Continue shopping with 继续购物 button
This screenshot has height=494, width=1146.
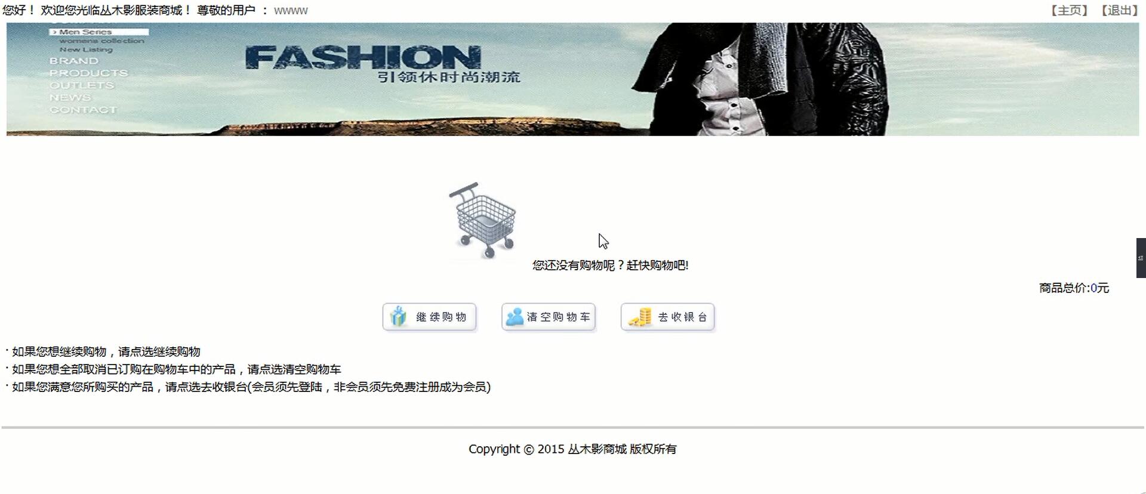[x=429, y=317]
